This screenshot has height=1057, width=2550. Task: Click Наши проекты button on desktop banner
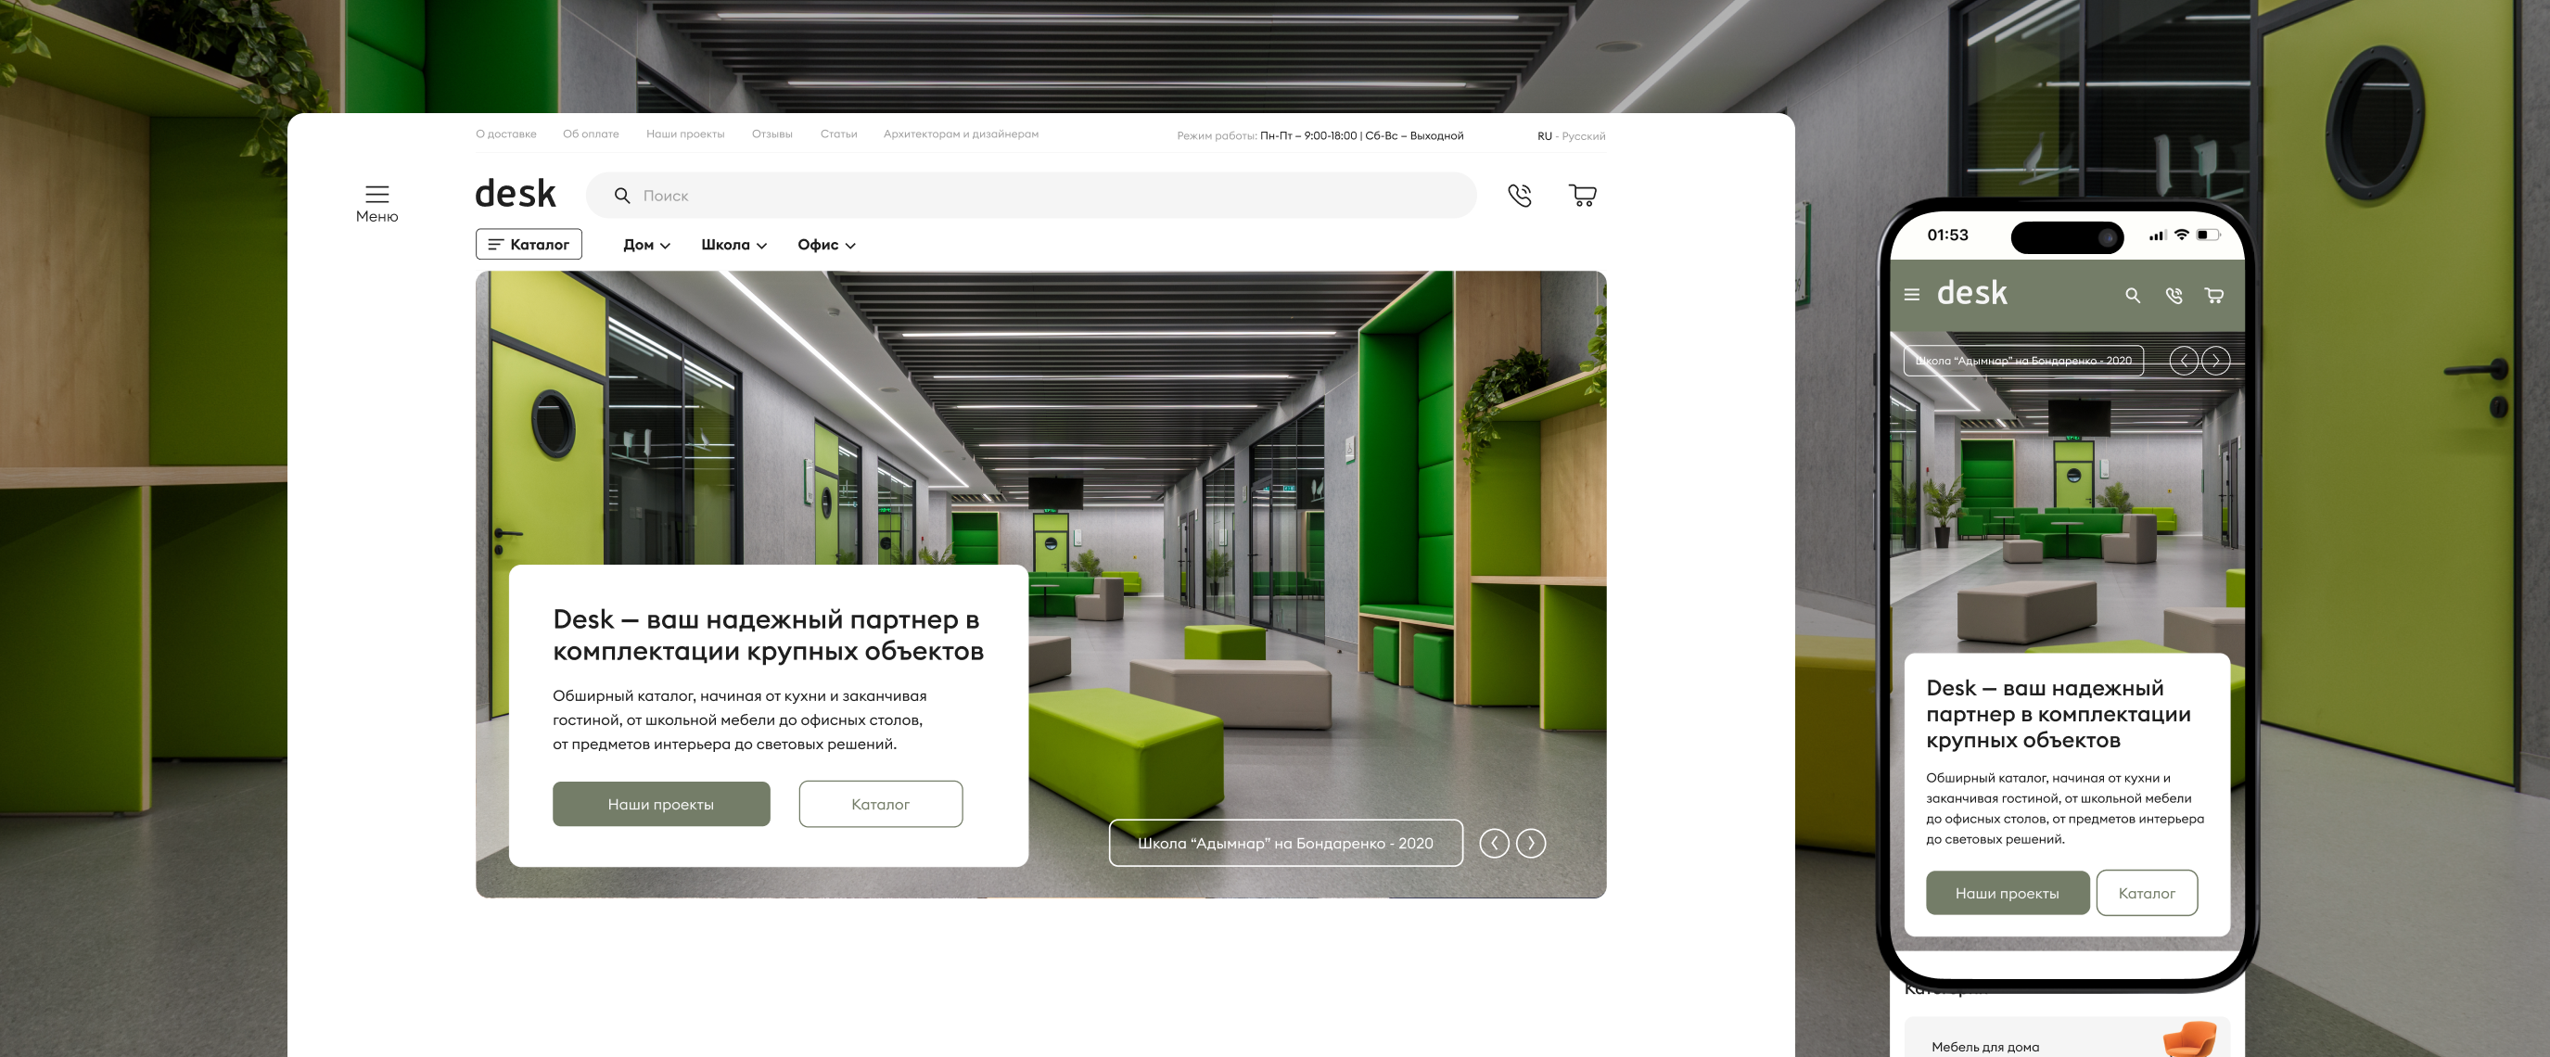661,805
